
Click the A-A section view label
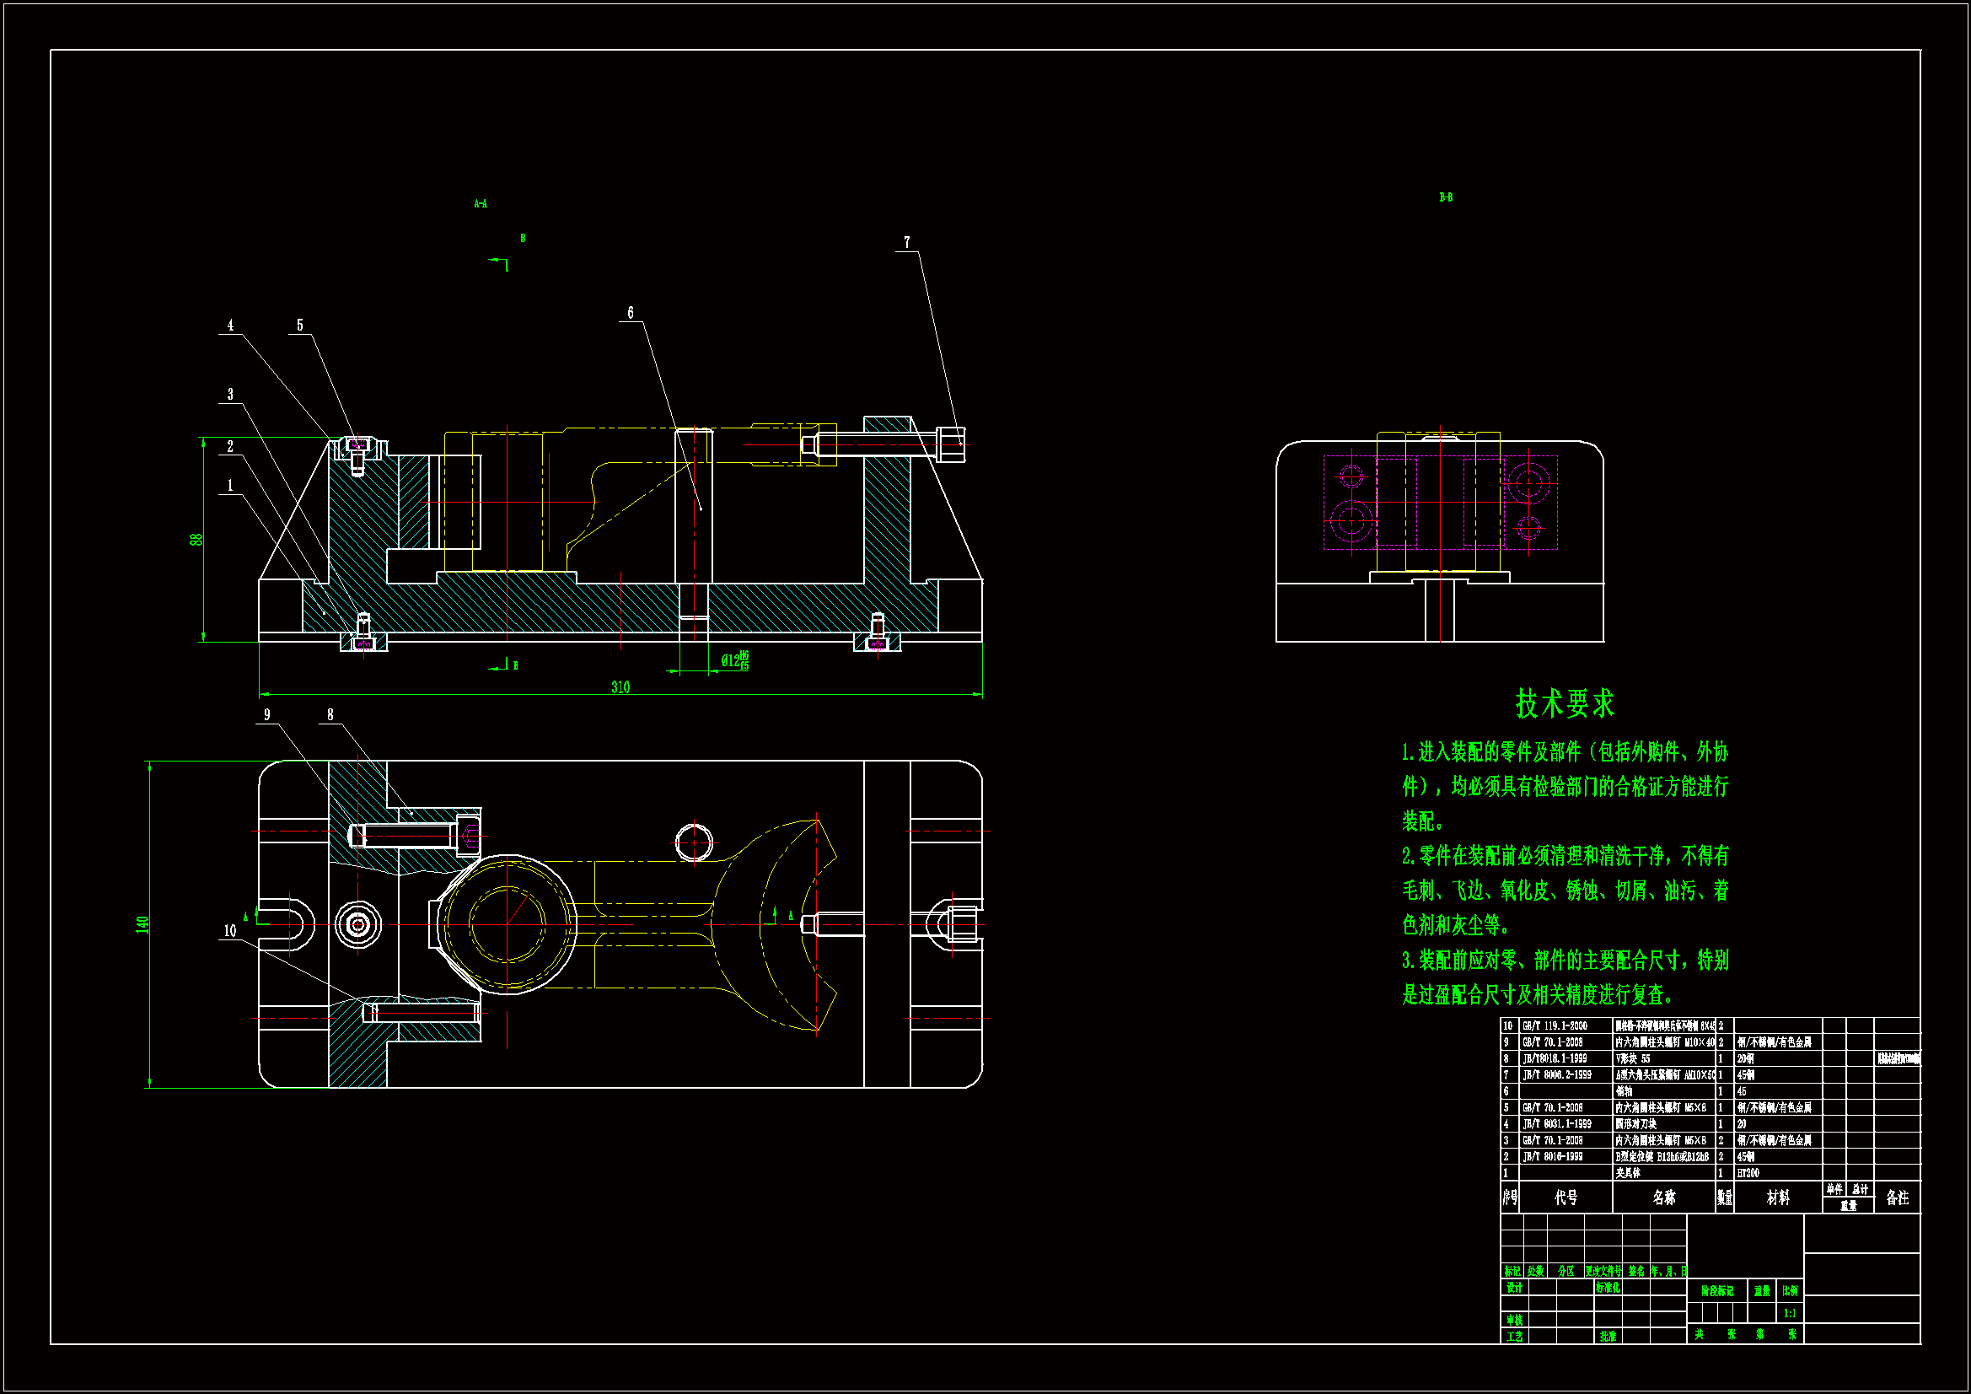click(x=481, y=203)
